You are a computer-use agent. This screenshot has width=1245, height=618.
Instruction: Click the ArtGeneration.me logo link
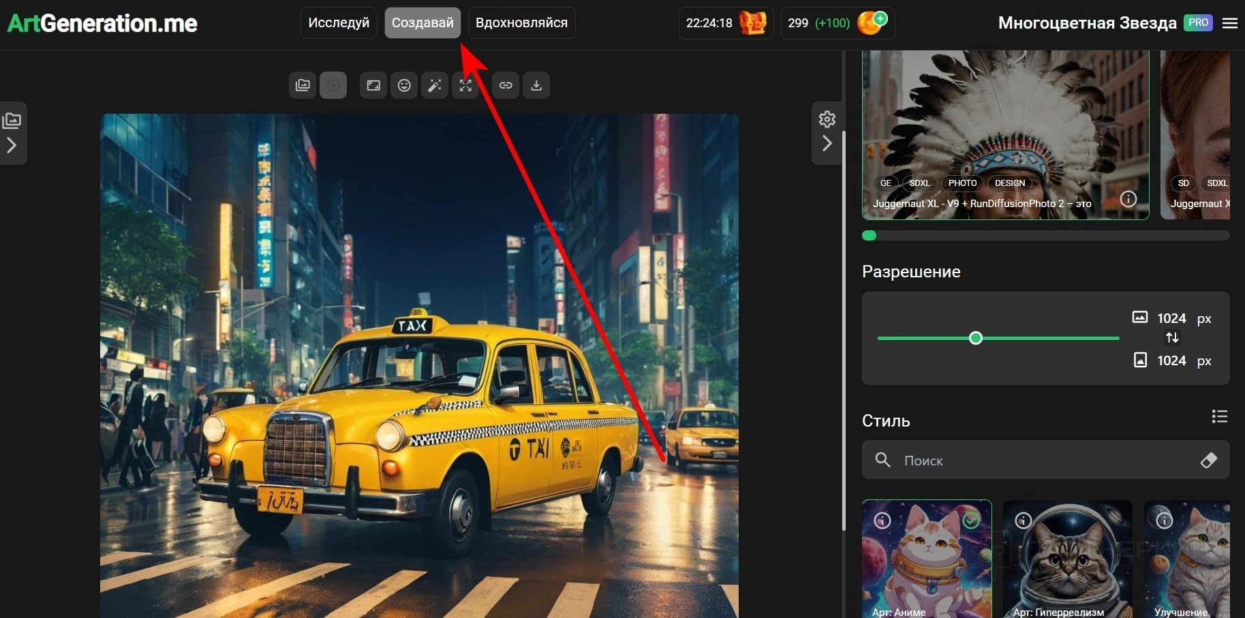tap(102, 23)
